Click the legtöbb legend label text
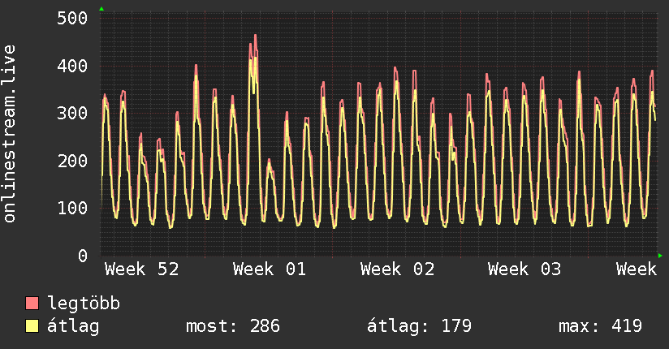Image resolution: width=669 pixels, height=349 pixels. tap(84, 304)
